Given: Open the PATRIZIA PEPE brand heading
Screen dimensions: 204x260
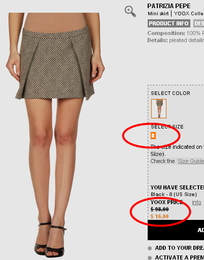Looking at the screenshot, I should pyautogui.click(x=169, y=6).
